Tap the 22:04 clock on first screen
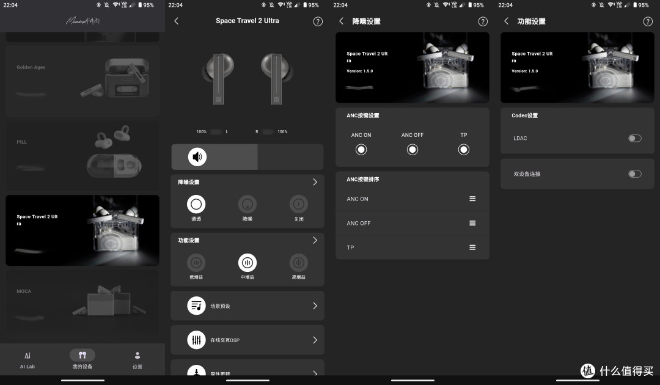Viewport: 660px width, 385px height. [x=10, y=5]
